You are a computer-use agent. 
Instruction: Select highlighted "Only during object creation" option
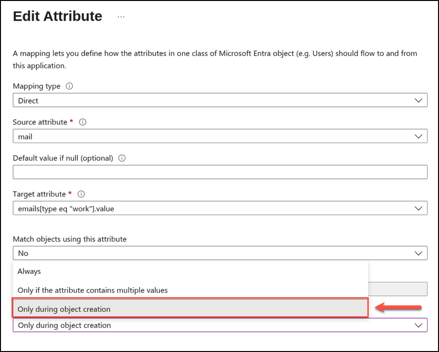point(64,309)
